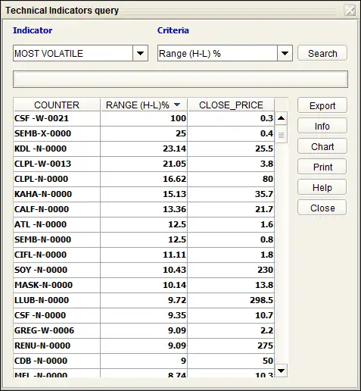Click the empty status text field
361x391 pixels.
click(x=180, y=80)
